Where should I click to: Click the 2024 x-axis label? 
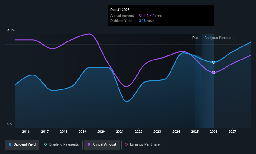[176, 132]
